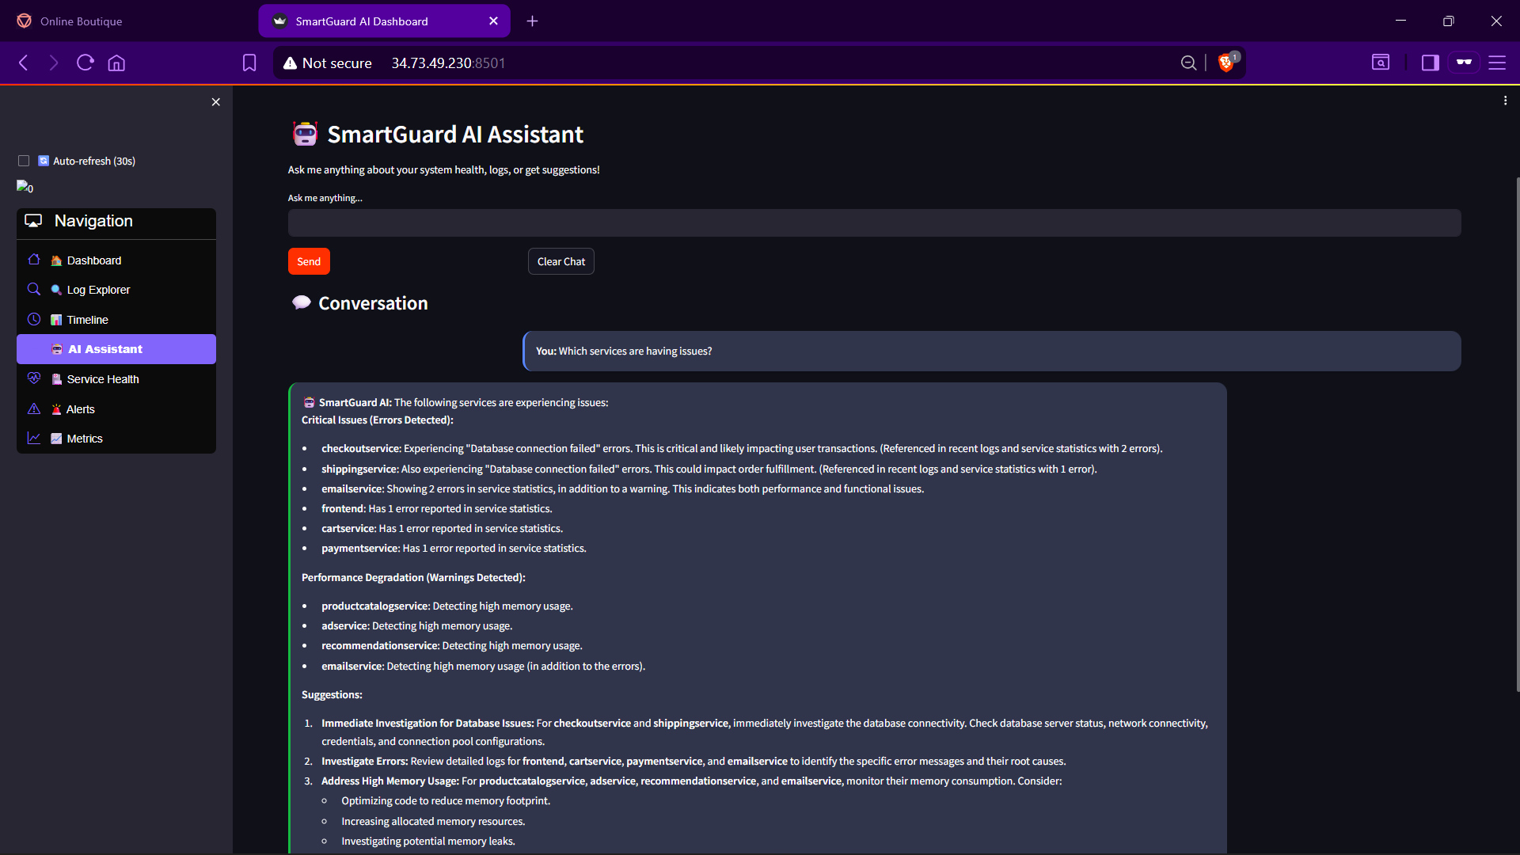Click the bookmark icon in address bar
Image resolution: width=1520 pixels, height=855 pixels.
tap(249, 63)
